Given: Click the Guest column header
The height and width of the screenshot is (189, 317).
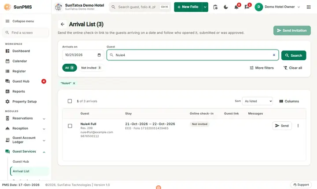Looking at the screenshot, I should pyautogui.click(x=85, y=113).
